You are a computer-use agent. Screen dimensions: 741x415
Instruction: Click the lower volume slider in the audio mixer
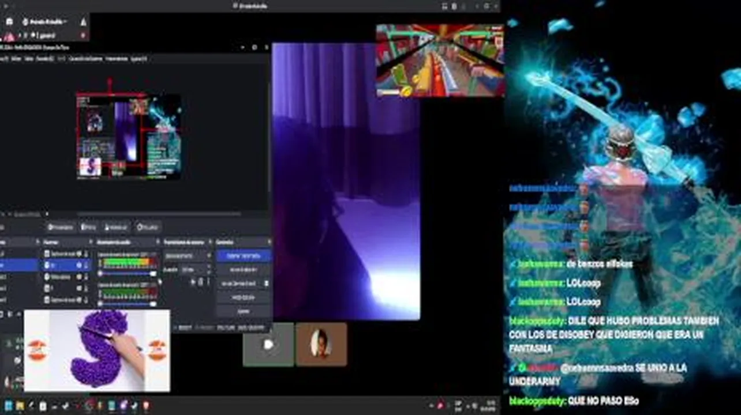coord(127,304)
